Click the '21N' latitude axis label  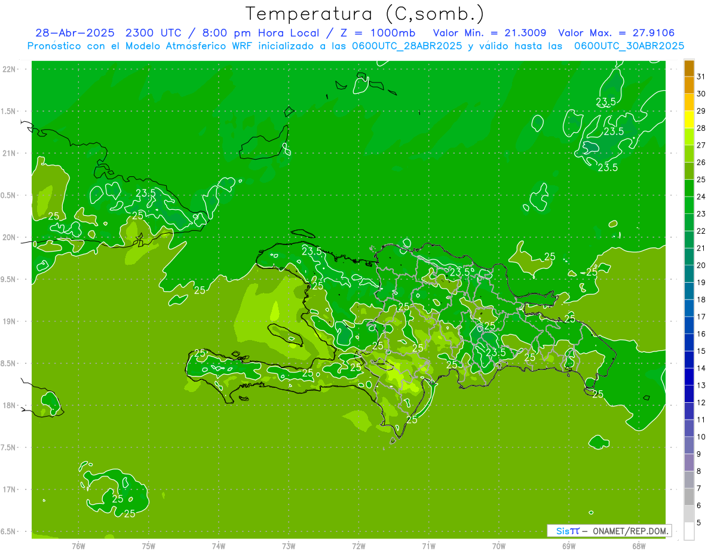tap(10, 153)
